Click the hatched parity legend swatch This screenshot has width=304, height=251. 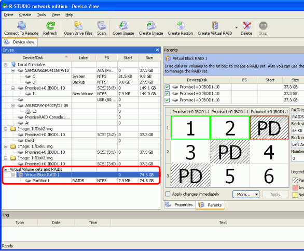pyautogui.click(x=295, y=180)
